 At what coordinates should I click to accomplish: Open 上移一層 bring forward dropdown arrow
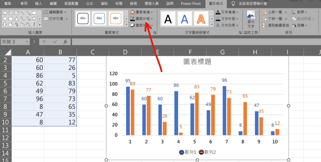286,12
